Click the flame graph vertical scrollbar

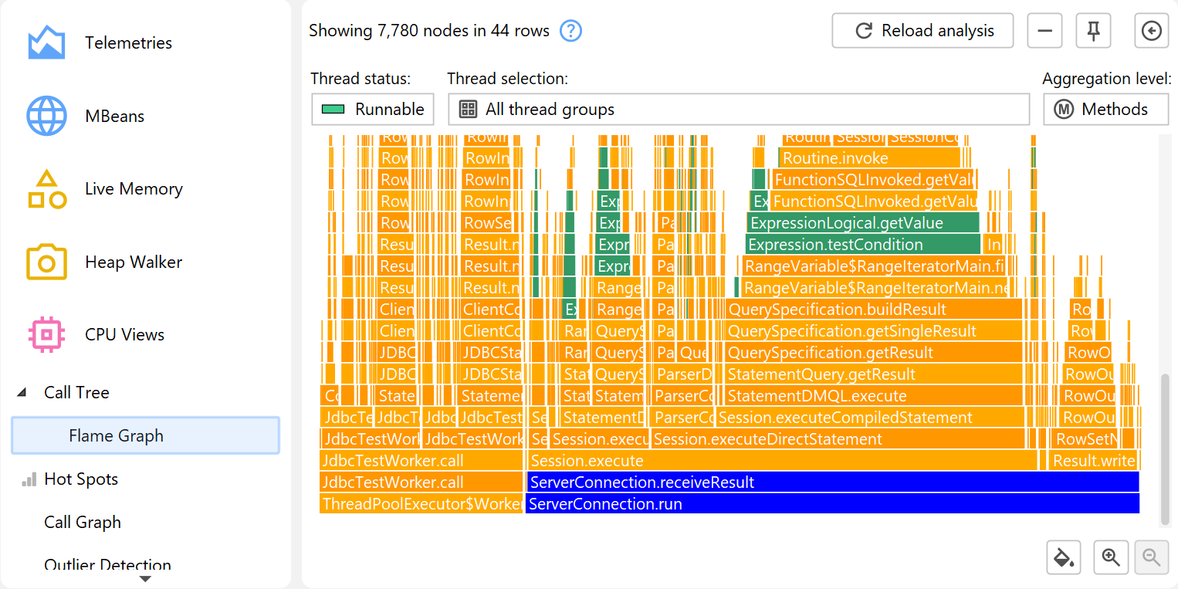(x=1165, y=448)
